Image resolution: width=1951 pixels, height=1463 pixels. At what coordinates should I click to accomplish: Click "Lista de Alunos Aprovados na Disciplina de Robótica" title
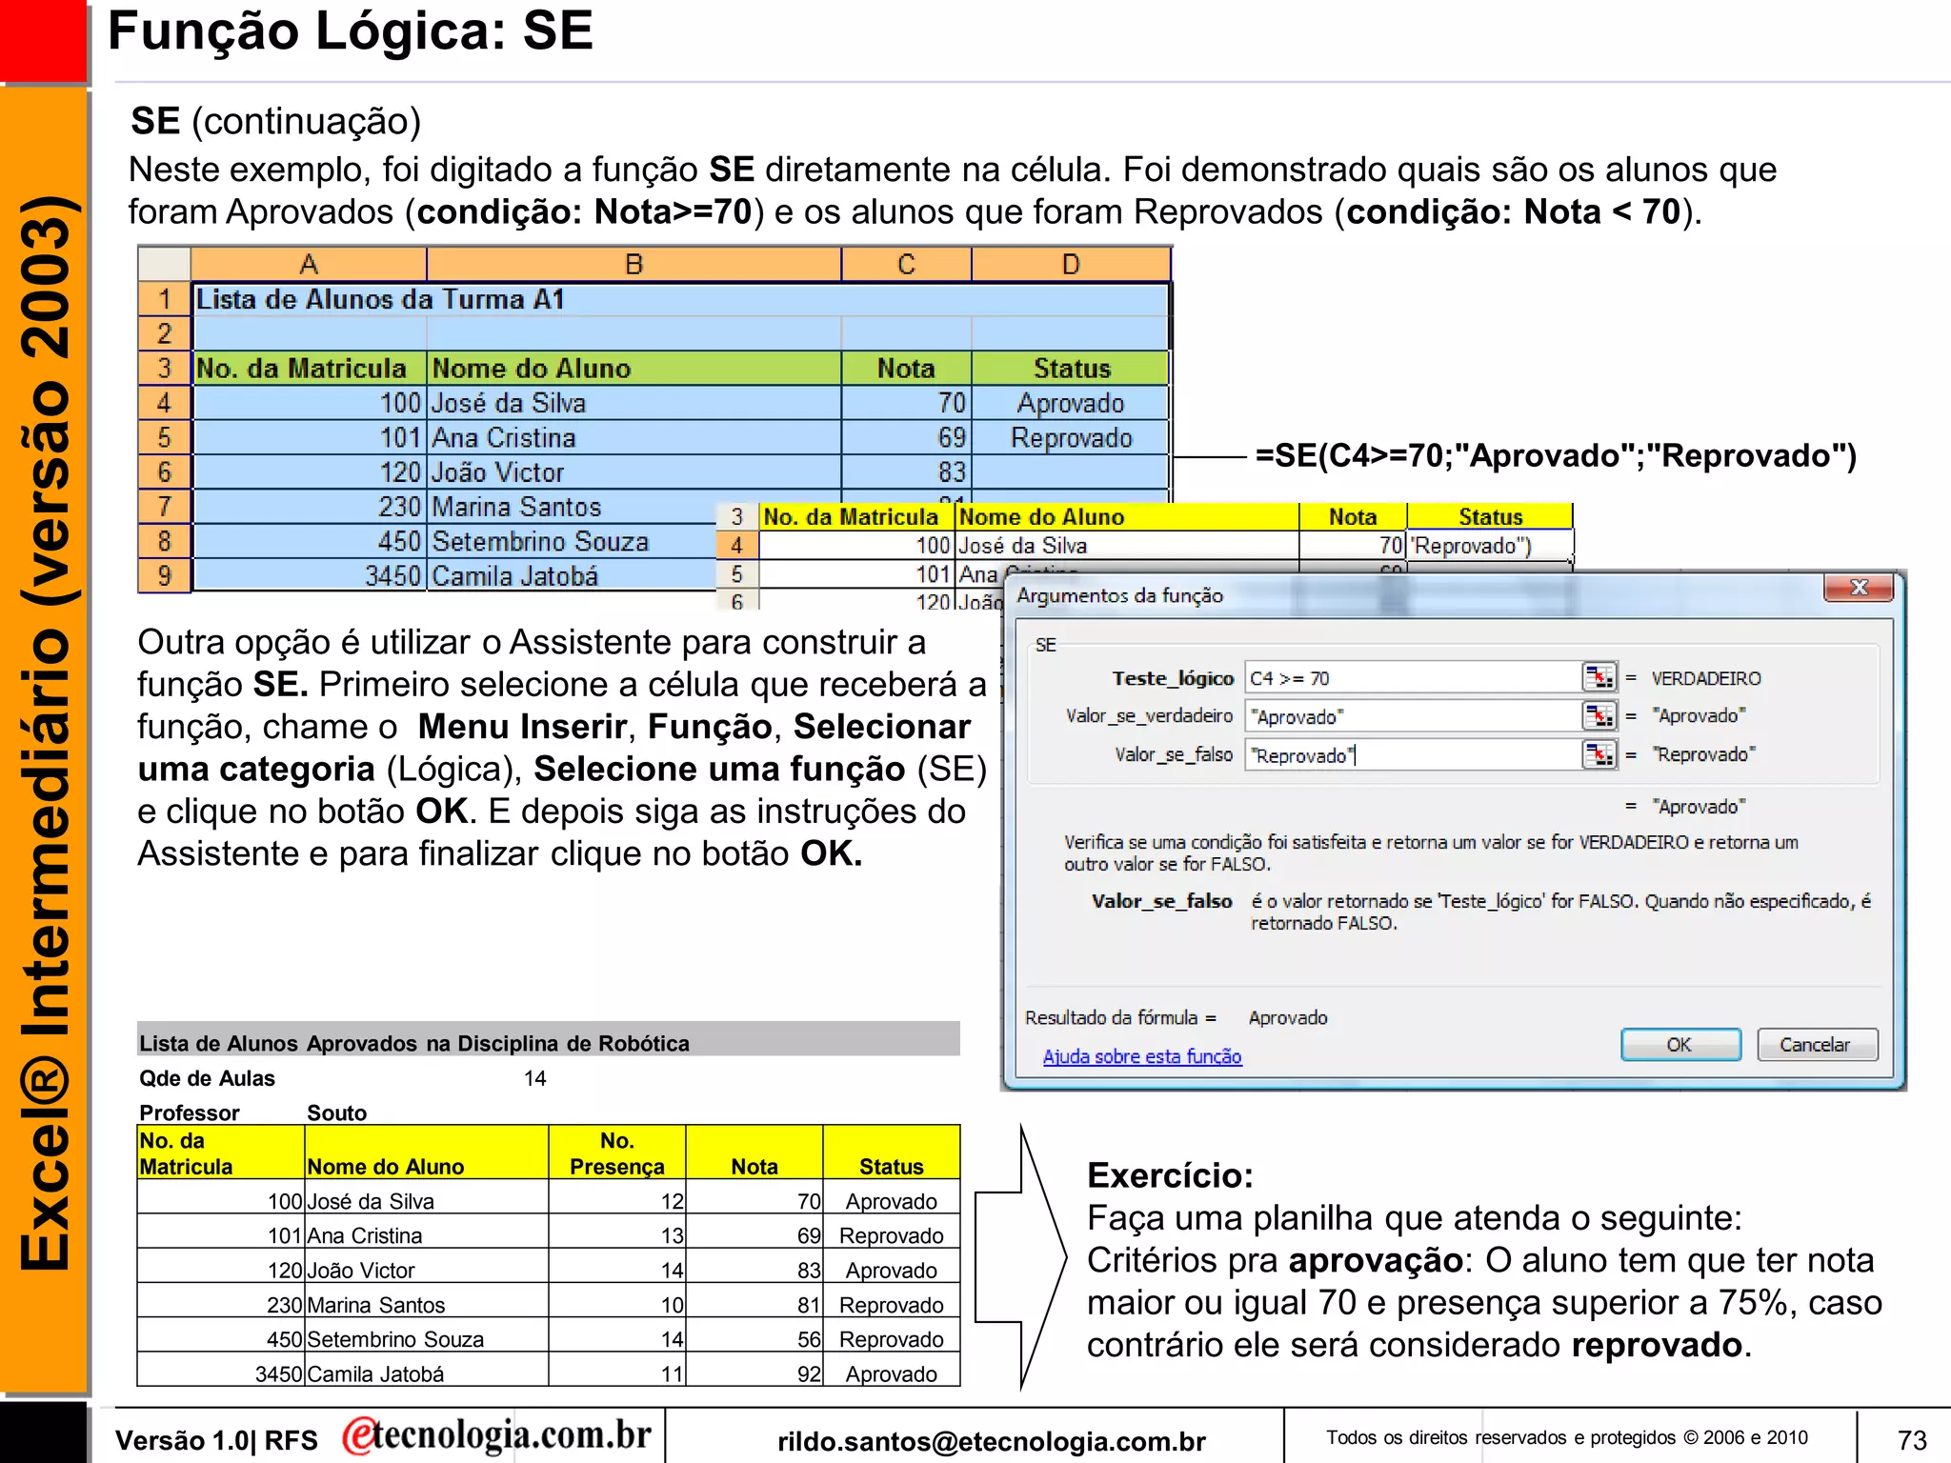[414, 1043]
